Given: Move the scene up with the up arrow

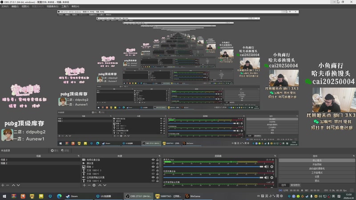Looking at the screenshot, I should (13, 185).
